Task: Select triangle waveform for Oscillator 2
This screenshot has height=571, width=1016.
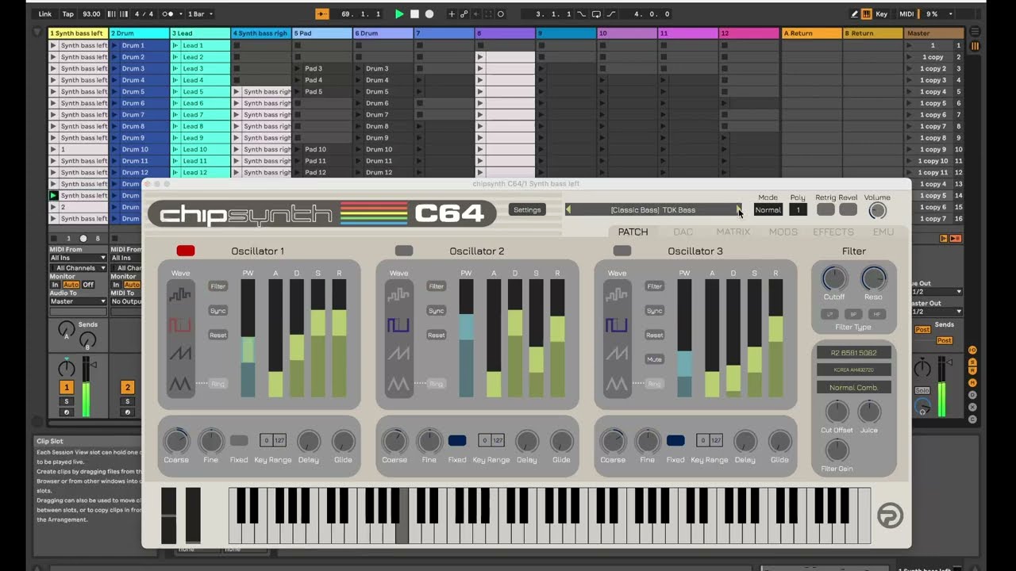Action: tap(398, 385)
